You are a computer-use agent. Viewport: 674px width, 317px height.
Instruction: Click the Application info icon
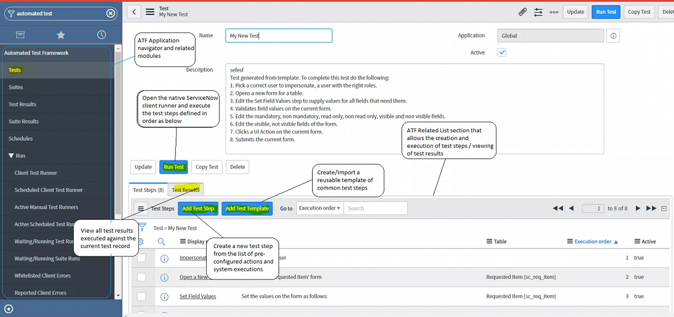613,36
